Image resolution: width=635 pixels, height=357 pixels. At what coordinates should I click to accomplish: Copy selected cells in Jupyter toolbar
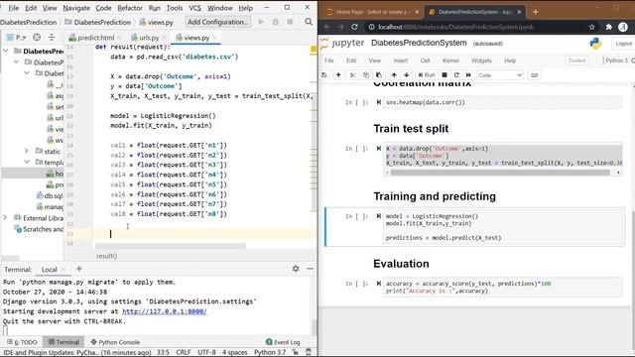coord(366,75)
